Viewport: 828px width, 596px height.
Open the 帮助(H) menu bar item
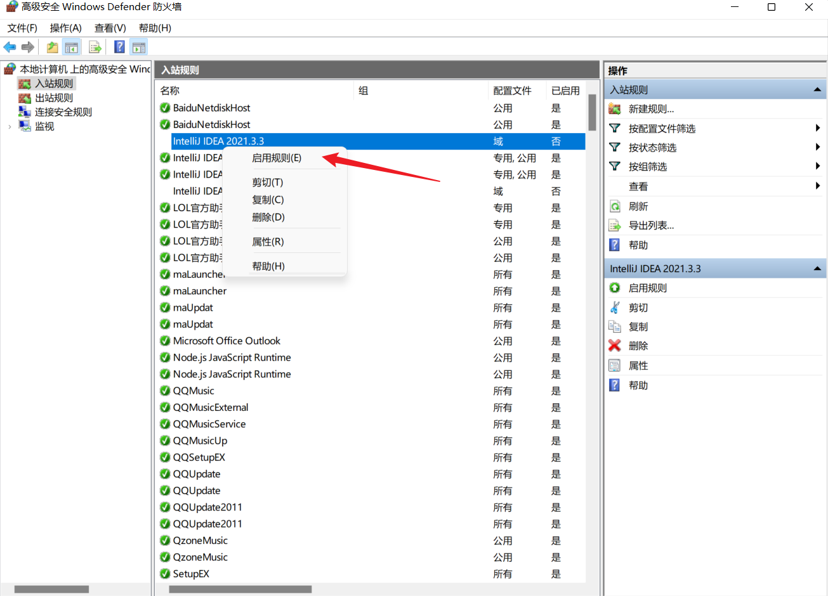click(155, 28)
